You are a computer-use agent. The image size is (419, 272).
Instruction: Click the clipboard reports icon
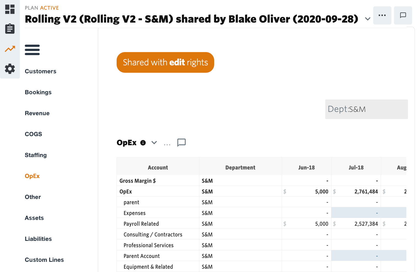pyautogui.click(x=10, y=29)
